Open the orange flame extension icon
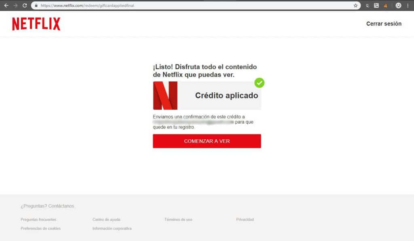This screenshot has height=241, width=414. [x=385, y=6]
